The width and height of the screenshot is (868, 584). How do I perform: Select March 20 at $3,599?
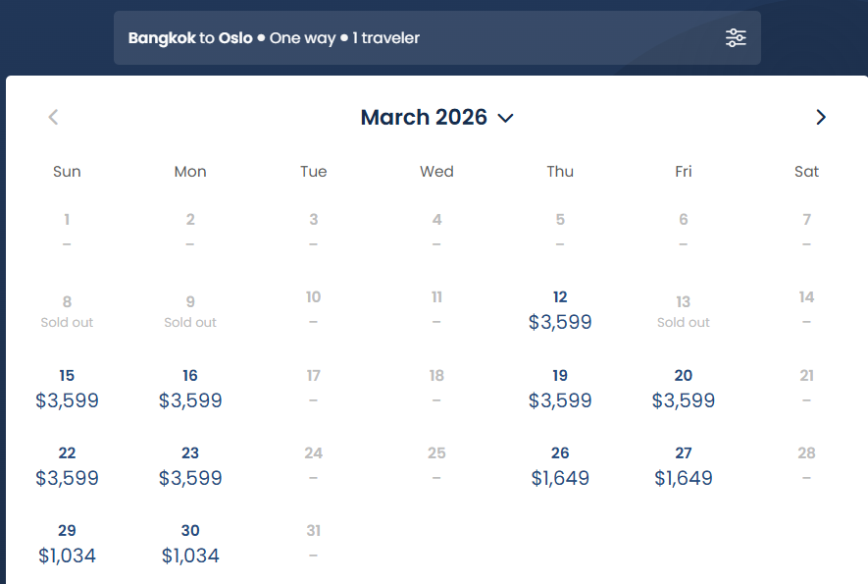(x=683, y=390)
